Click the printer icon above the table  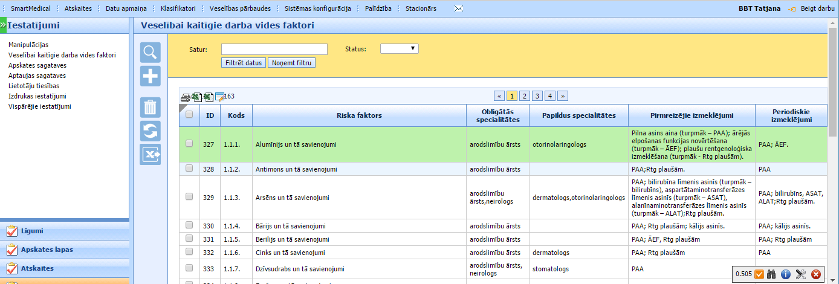coord(186,97)
